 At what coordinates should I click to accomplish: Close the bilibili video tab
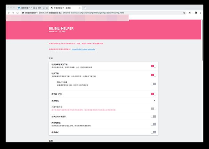[x=47, y=8]
